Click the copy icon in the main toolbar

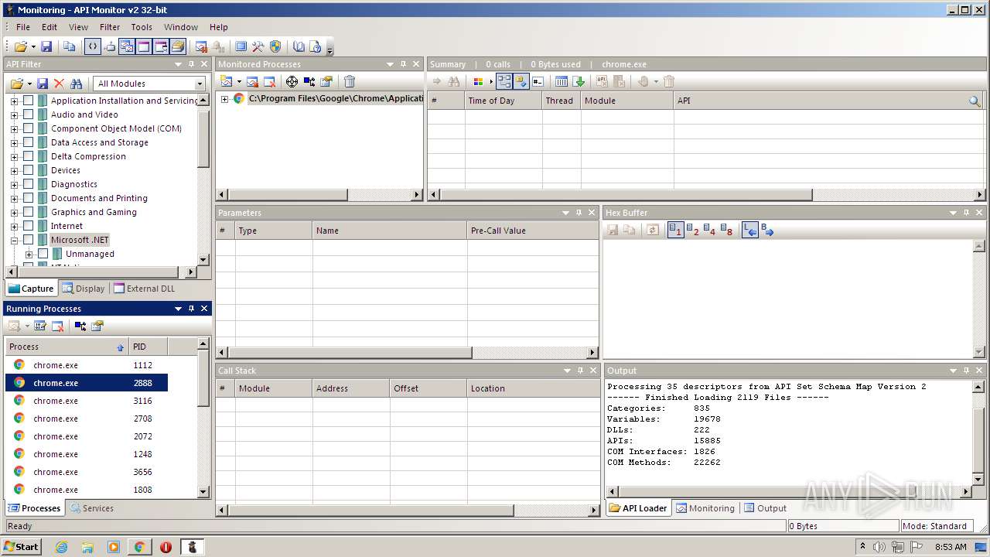70,46
